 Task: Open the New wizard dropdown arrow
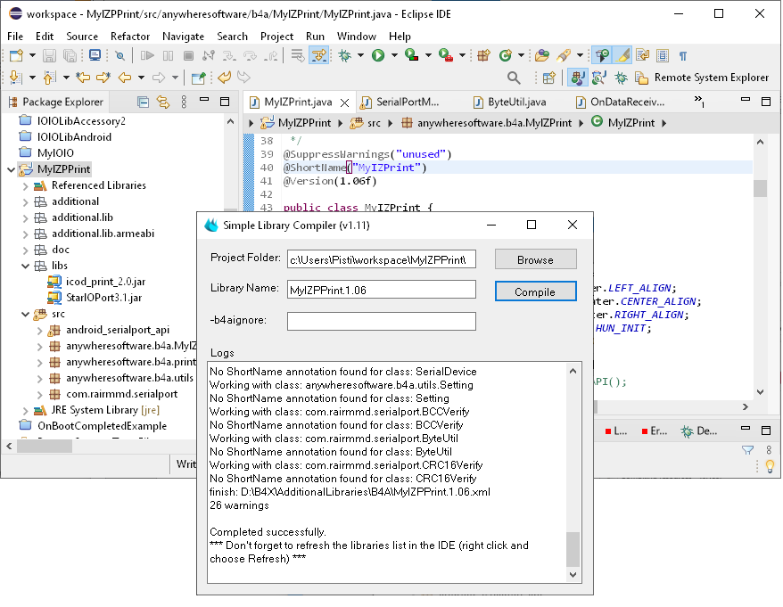32,55
